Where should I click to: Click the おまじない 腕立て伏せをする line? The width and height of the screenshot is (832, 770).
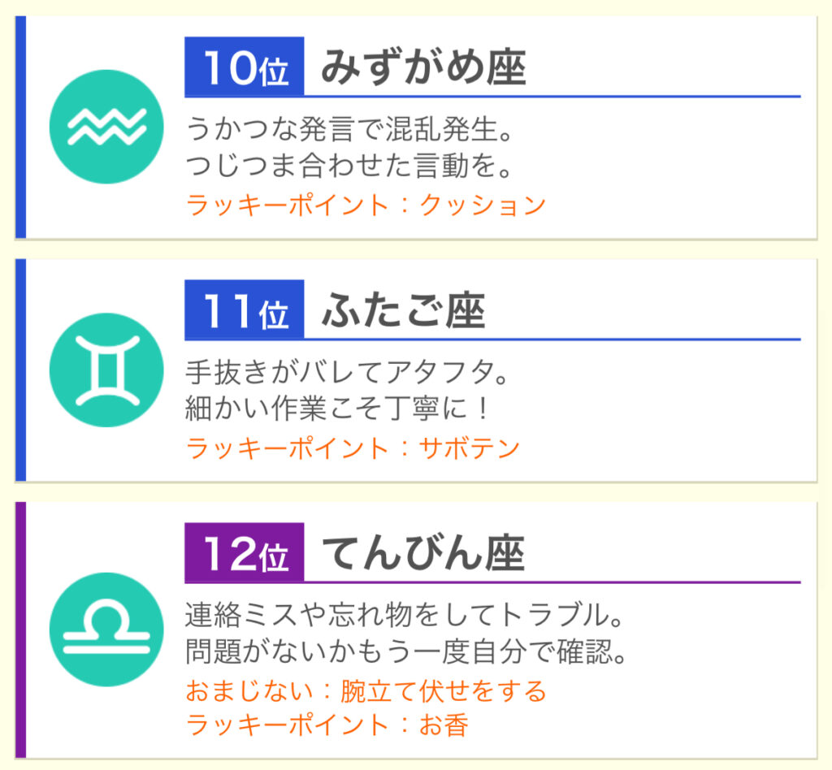coord(366,691)
